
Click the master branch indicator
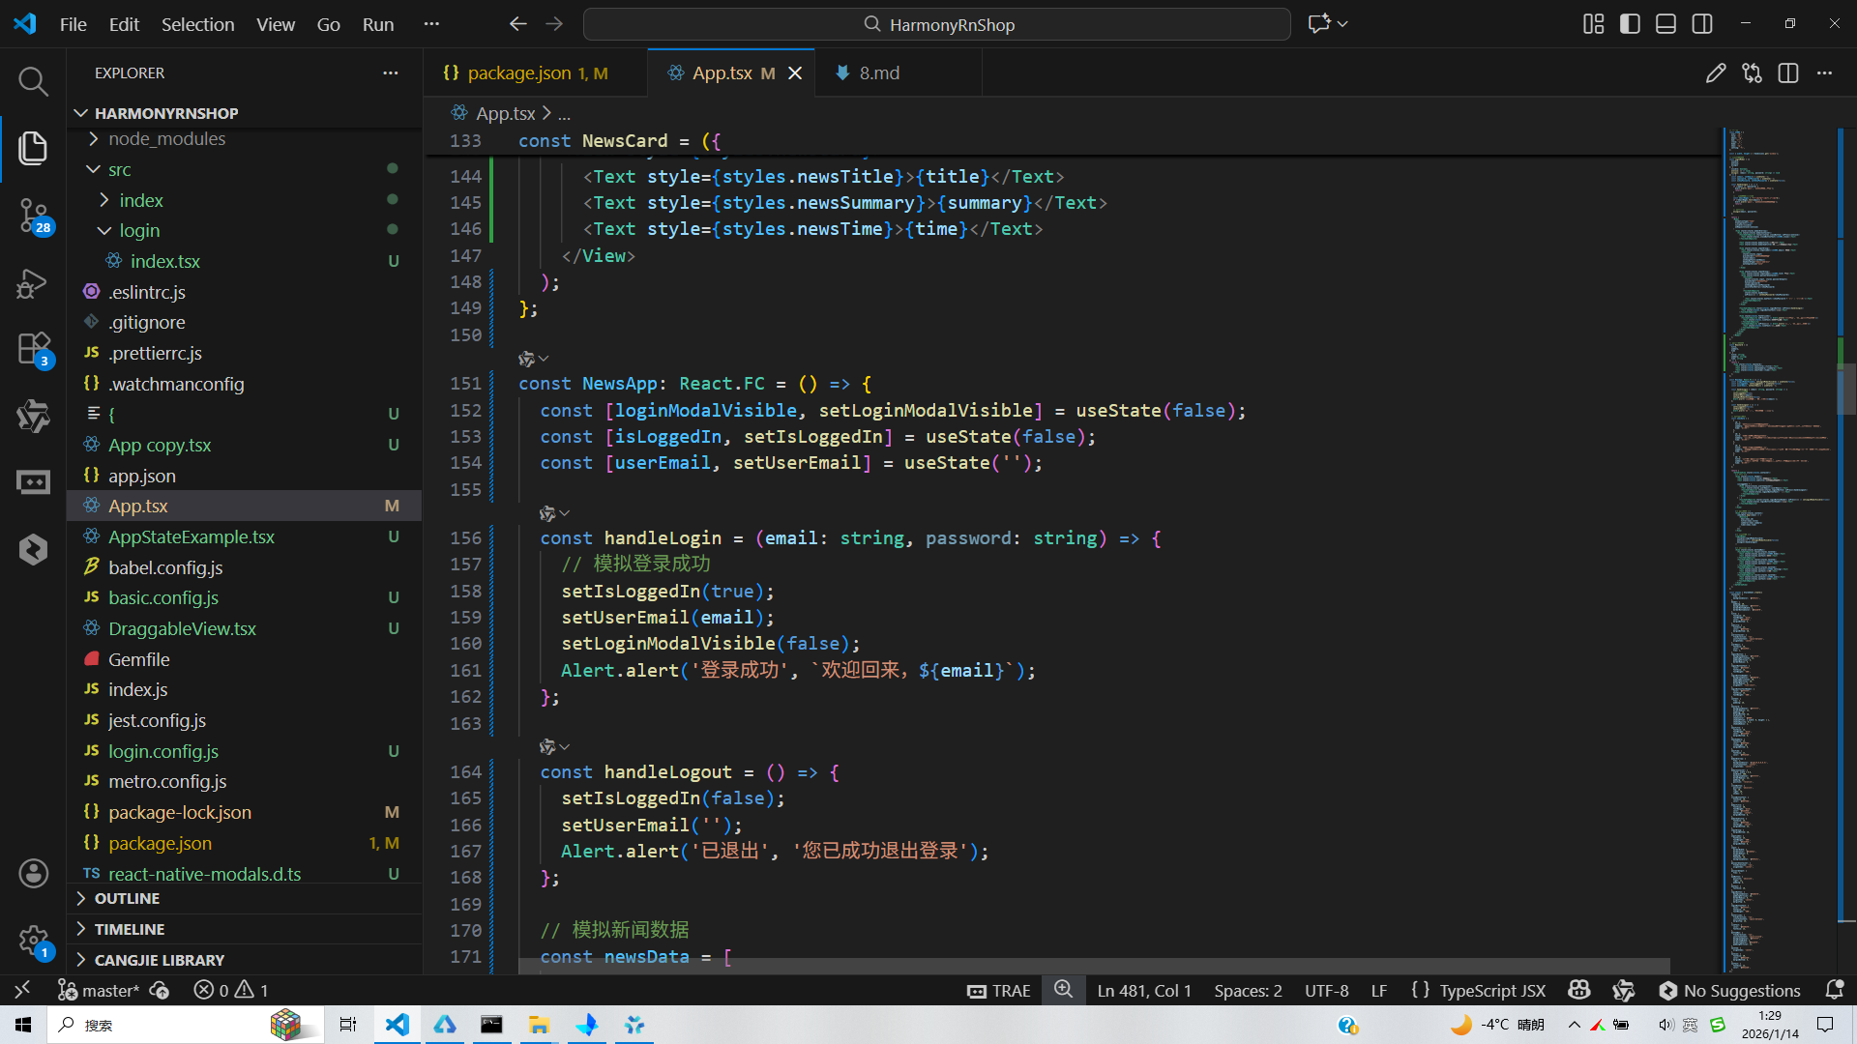pyautogui.click(x=100, y=990)
